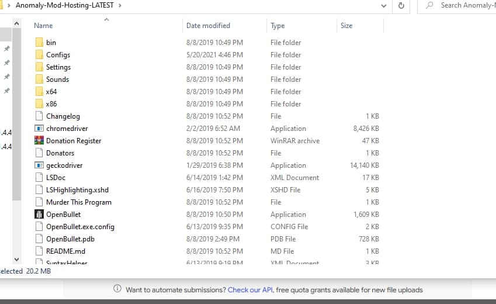Click the XSHD File type cell
This screenshot has height=304, width=496.
[x=285, y=190]
